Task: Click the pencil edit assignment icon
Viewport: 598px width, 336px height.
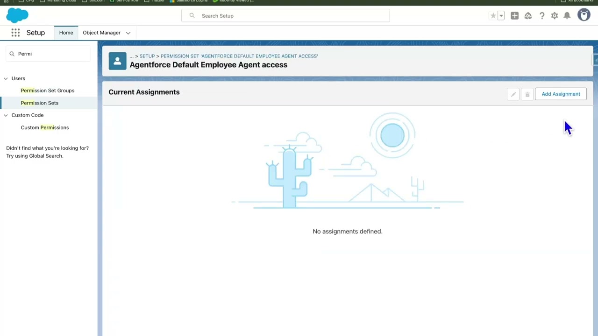Action: tap(513, 94)
